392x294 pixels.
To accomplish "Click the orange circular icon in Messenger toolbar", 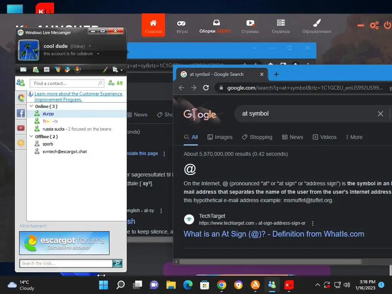I will pyautogui.click(x=78, y=70).
